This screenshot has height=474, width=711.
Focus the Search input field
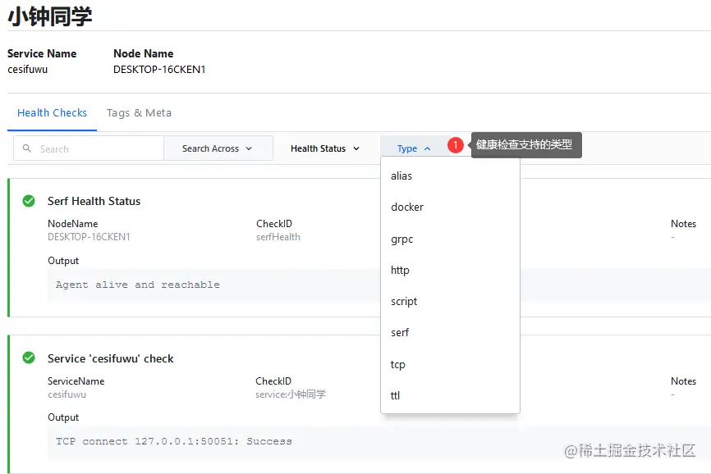89,148
